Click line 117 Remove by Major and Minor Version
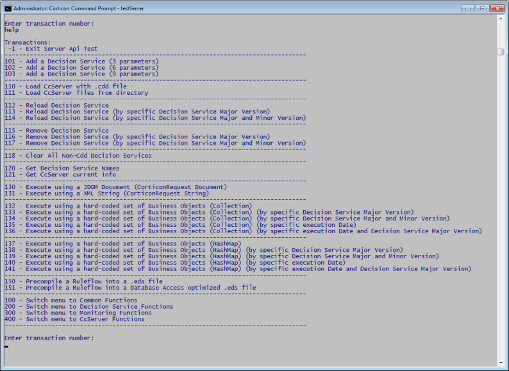The width and height of the screenshot is (509, 371). 155,143
